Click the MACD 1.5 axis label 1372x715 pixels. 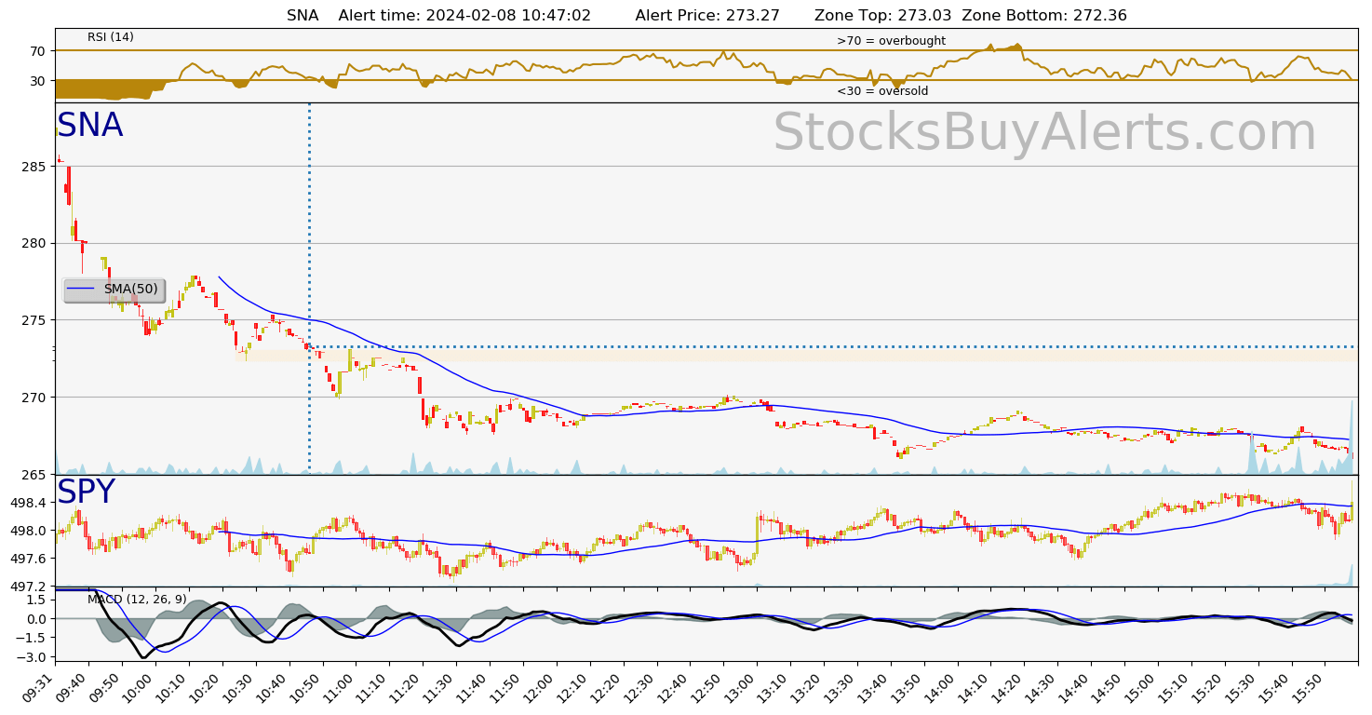37,600
